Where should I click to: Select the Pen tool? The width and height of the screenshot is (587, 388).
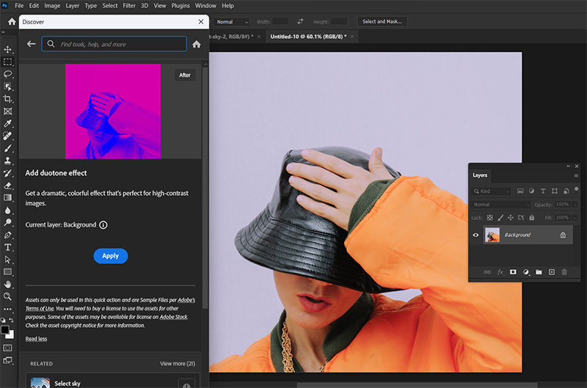(x=8, y=235)
